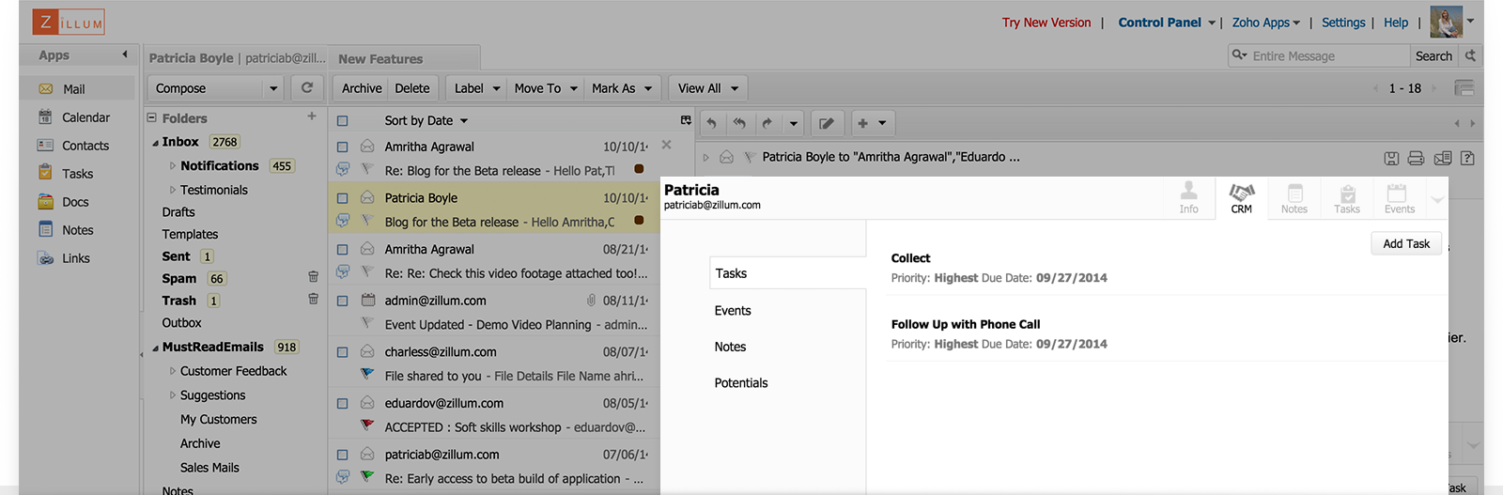The image size is (1503, 495).
Task: Open Calendar app from Apps sidebar
Action: pos(85,117)
